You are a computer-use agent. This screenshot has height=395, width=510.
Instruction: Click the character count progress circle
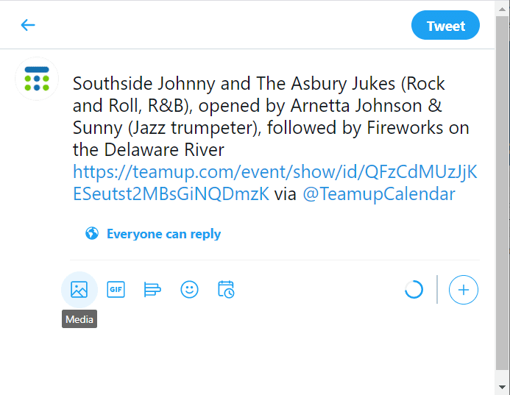(414, 289)
